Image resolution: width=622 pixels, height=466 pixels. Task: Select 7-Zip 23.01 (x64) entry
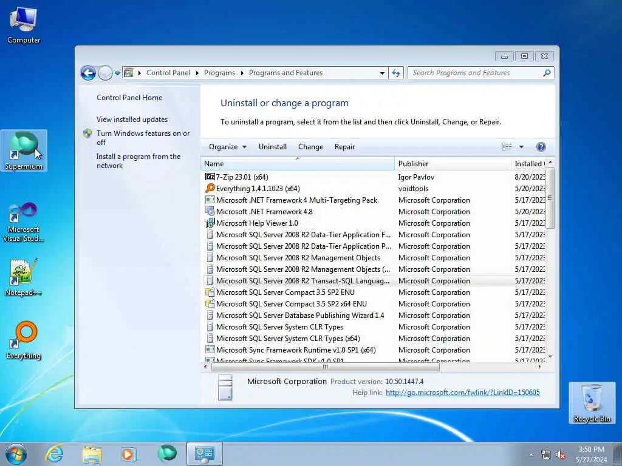coord(374,177)
